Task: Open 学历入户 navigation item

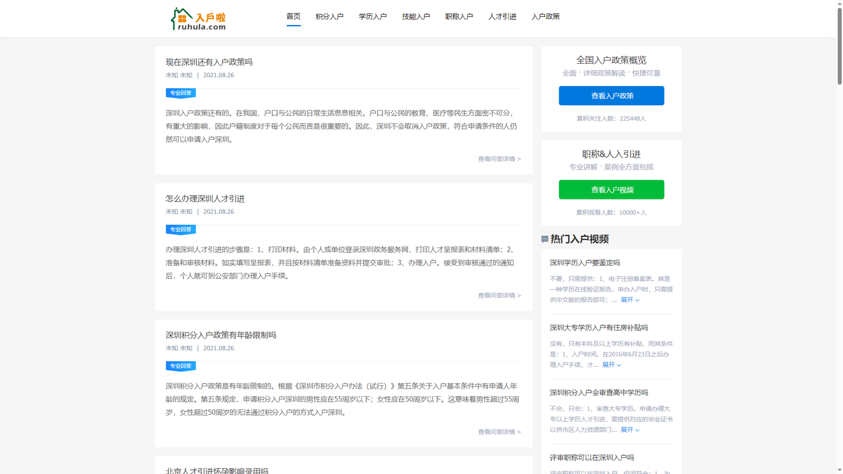Action: click(x=373, y=16)
